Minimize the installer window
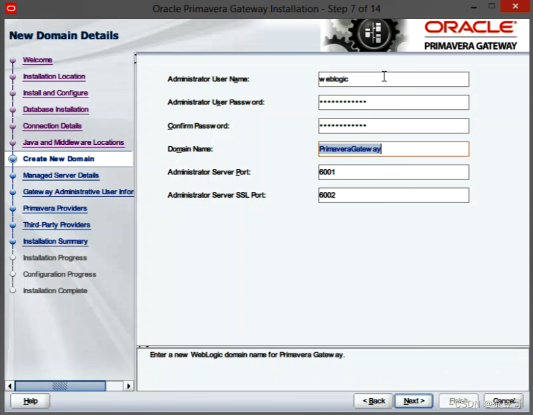 474,7
